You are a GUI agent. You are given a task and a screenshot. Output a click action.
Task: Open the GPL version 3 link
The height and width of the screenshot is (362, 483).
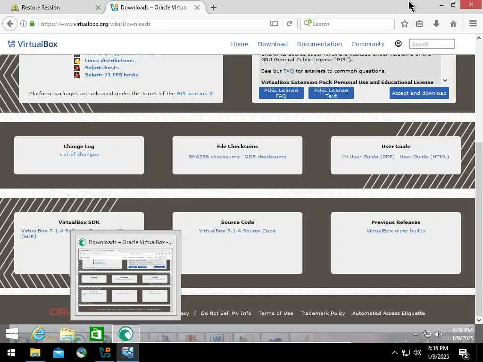(x=195, y=94)
